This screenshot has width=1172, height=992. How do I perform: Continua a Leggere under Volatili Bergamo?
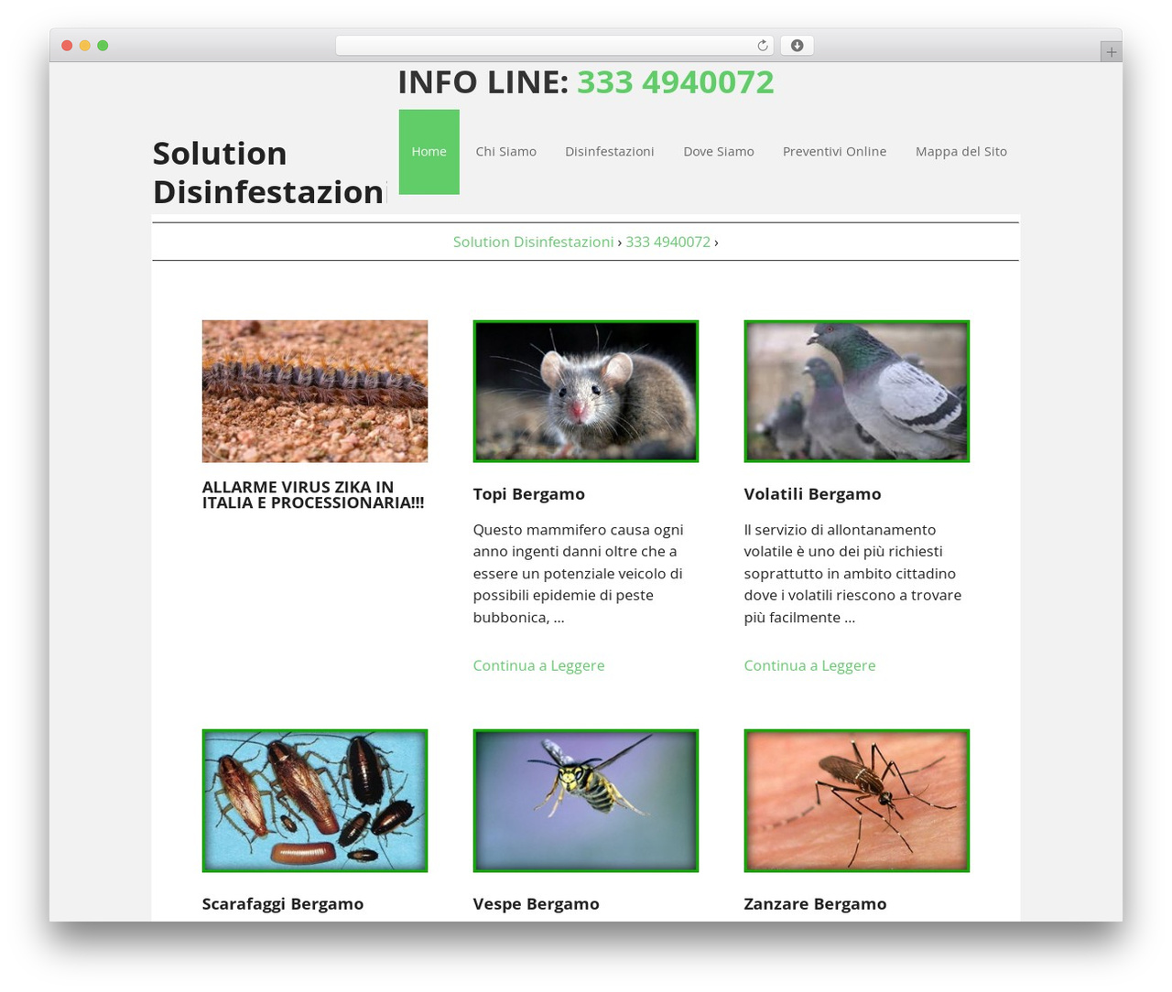click(x=810, y=665)
